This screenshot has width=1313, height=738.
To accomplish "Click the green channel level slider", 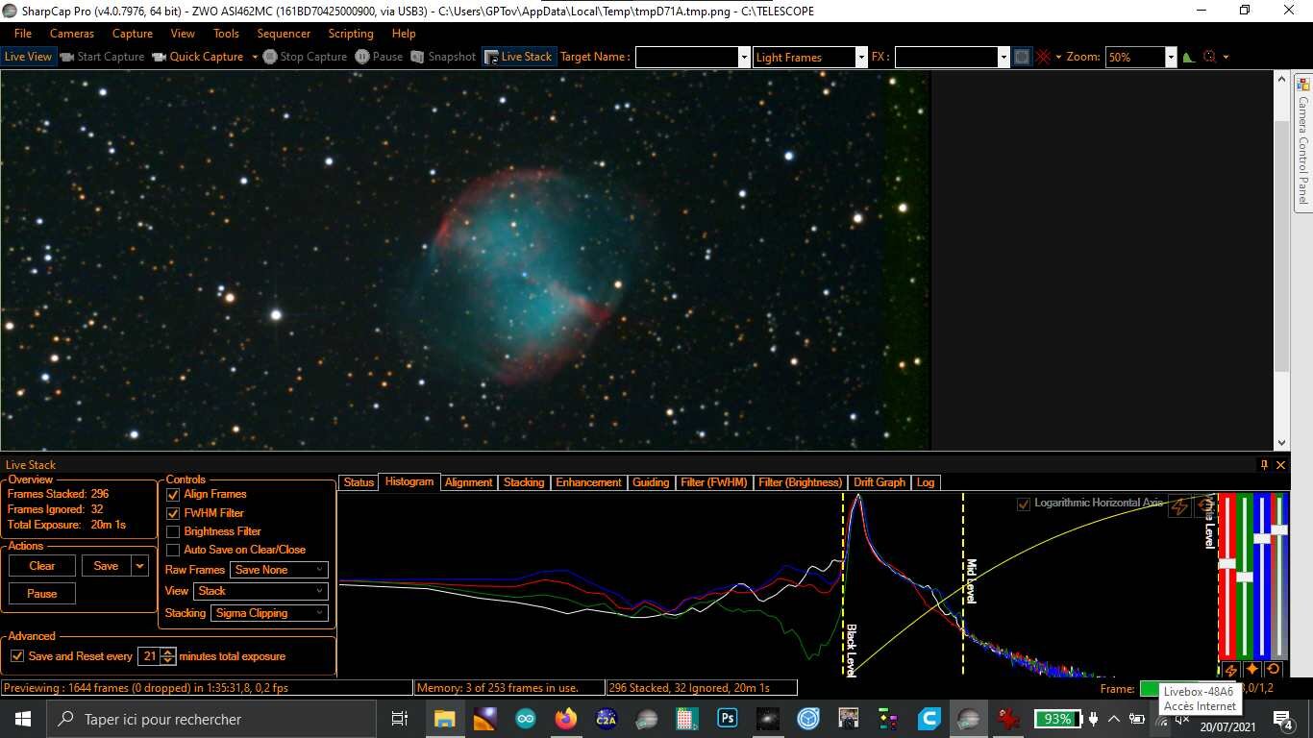I will [x=1245, y=576].
